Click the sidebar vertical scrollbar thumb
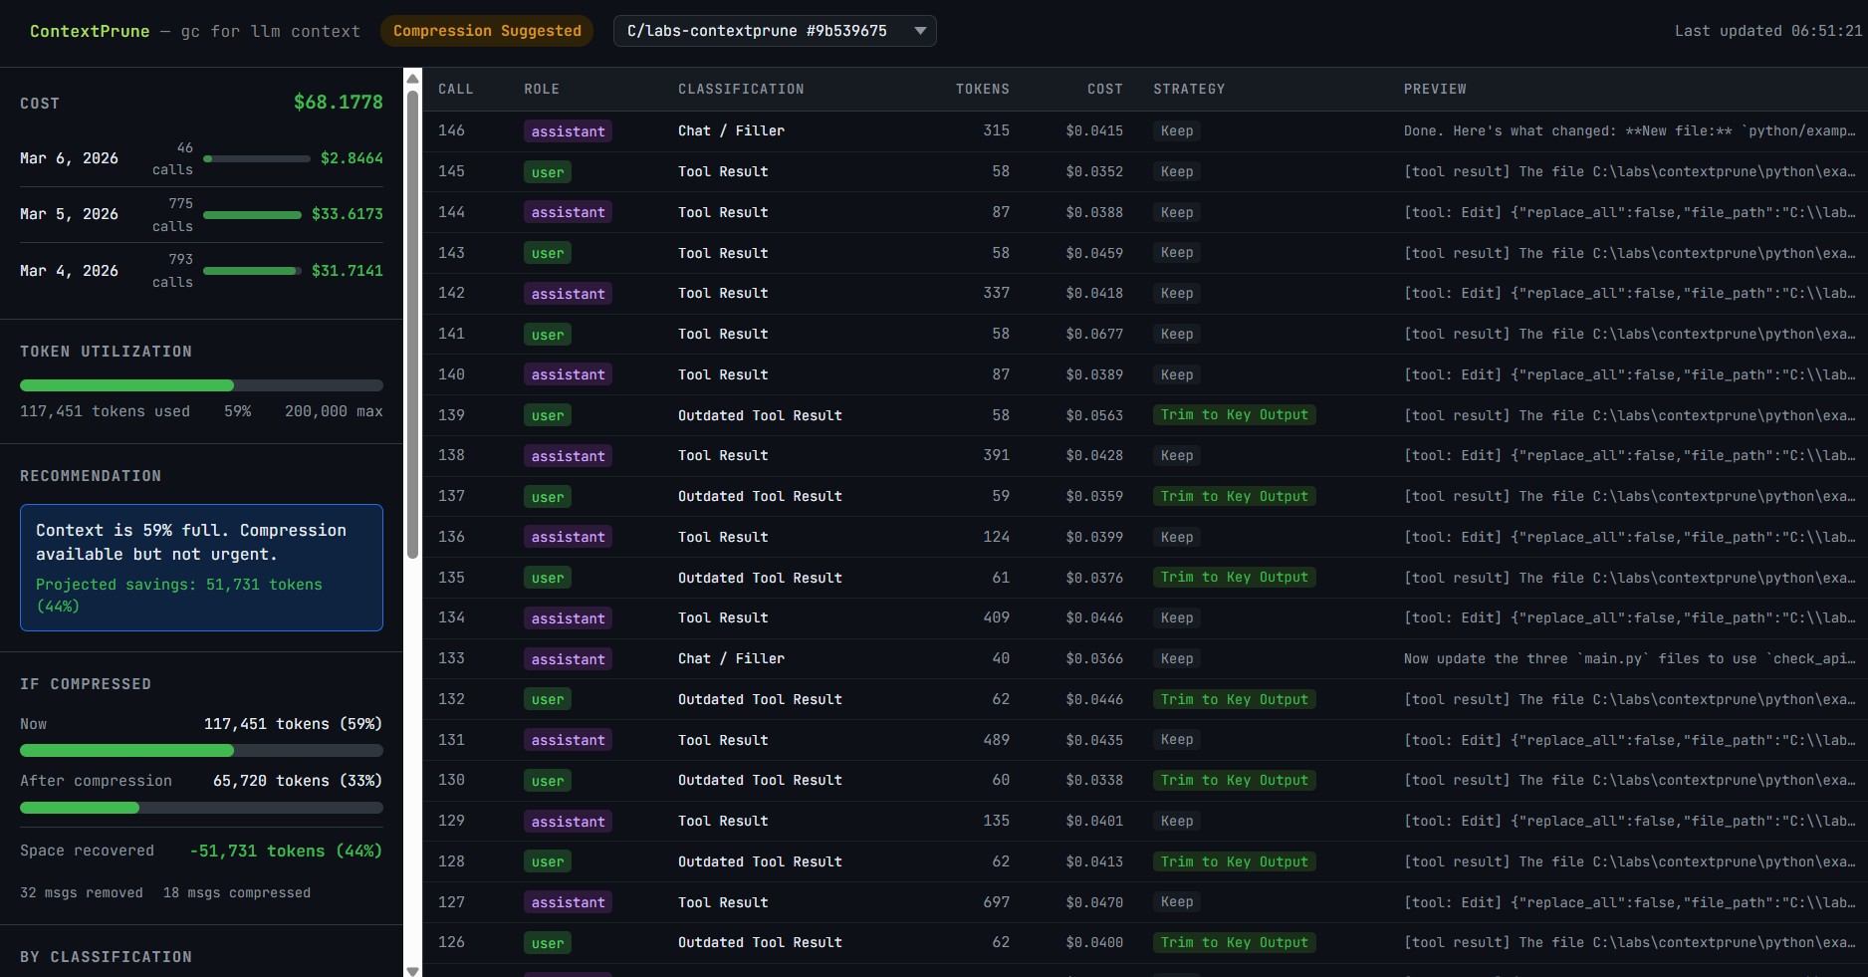 [412, 325]
